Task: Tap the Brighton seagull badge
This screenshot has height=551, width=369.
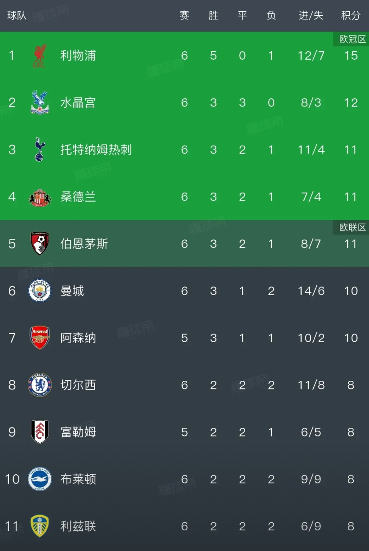Action: tap(40, 479)
